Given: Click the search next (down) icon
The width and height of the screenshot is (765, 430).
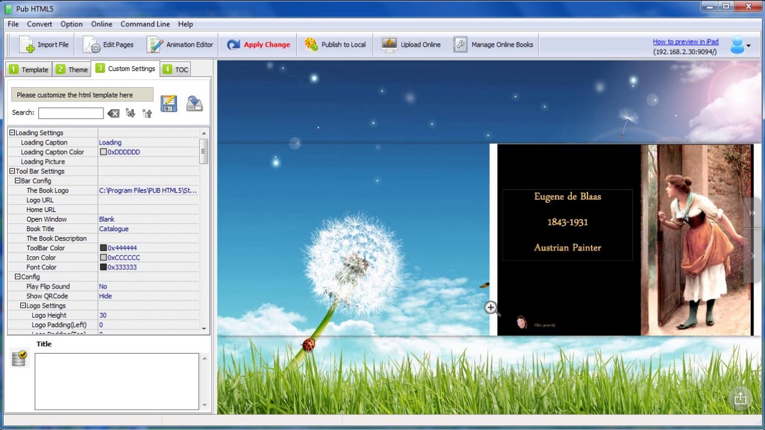Looking at the screenshot, I should (130, 113).
